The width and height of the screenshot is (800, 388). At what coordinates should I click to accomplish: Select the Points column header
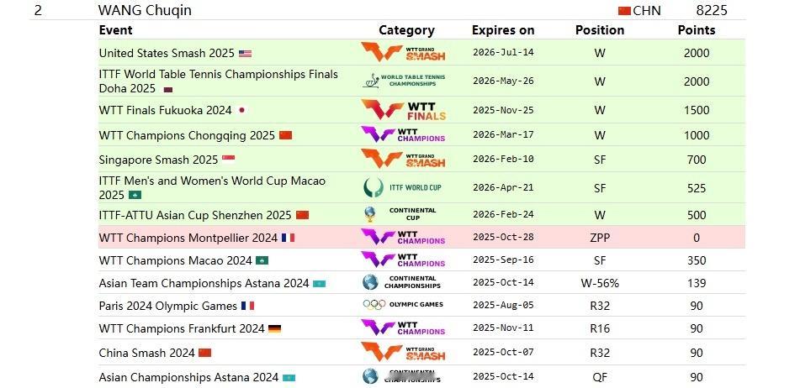(697, 30)
